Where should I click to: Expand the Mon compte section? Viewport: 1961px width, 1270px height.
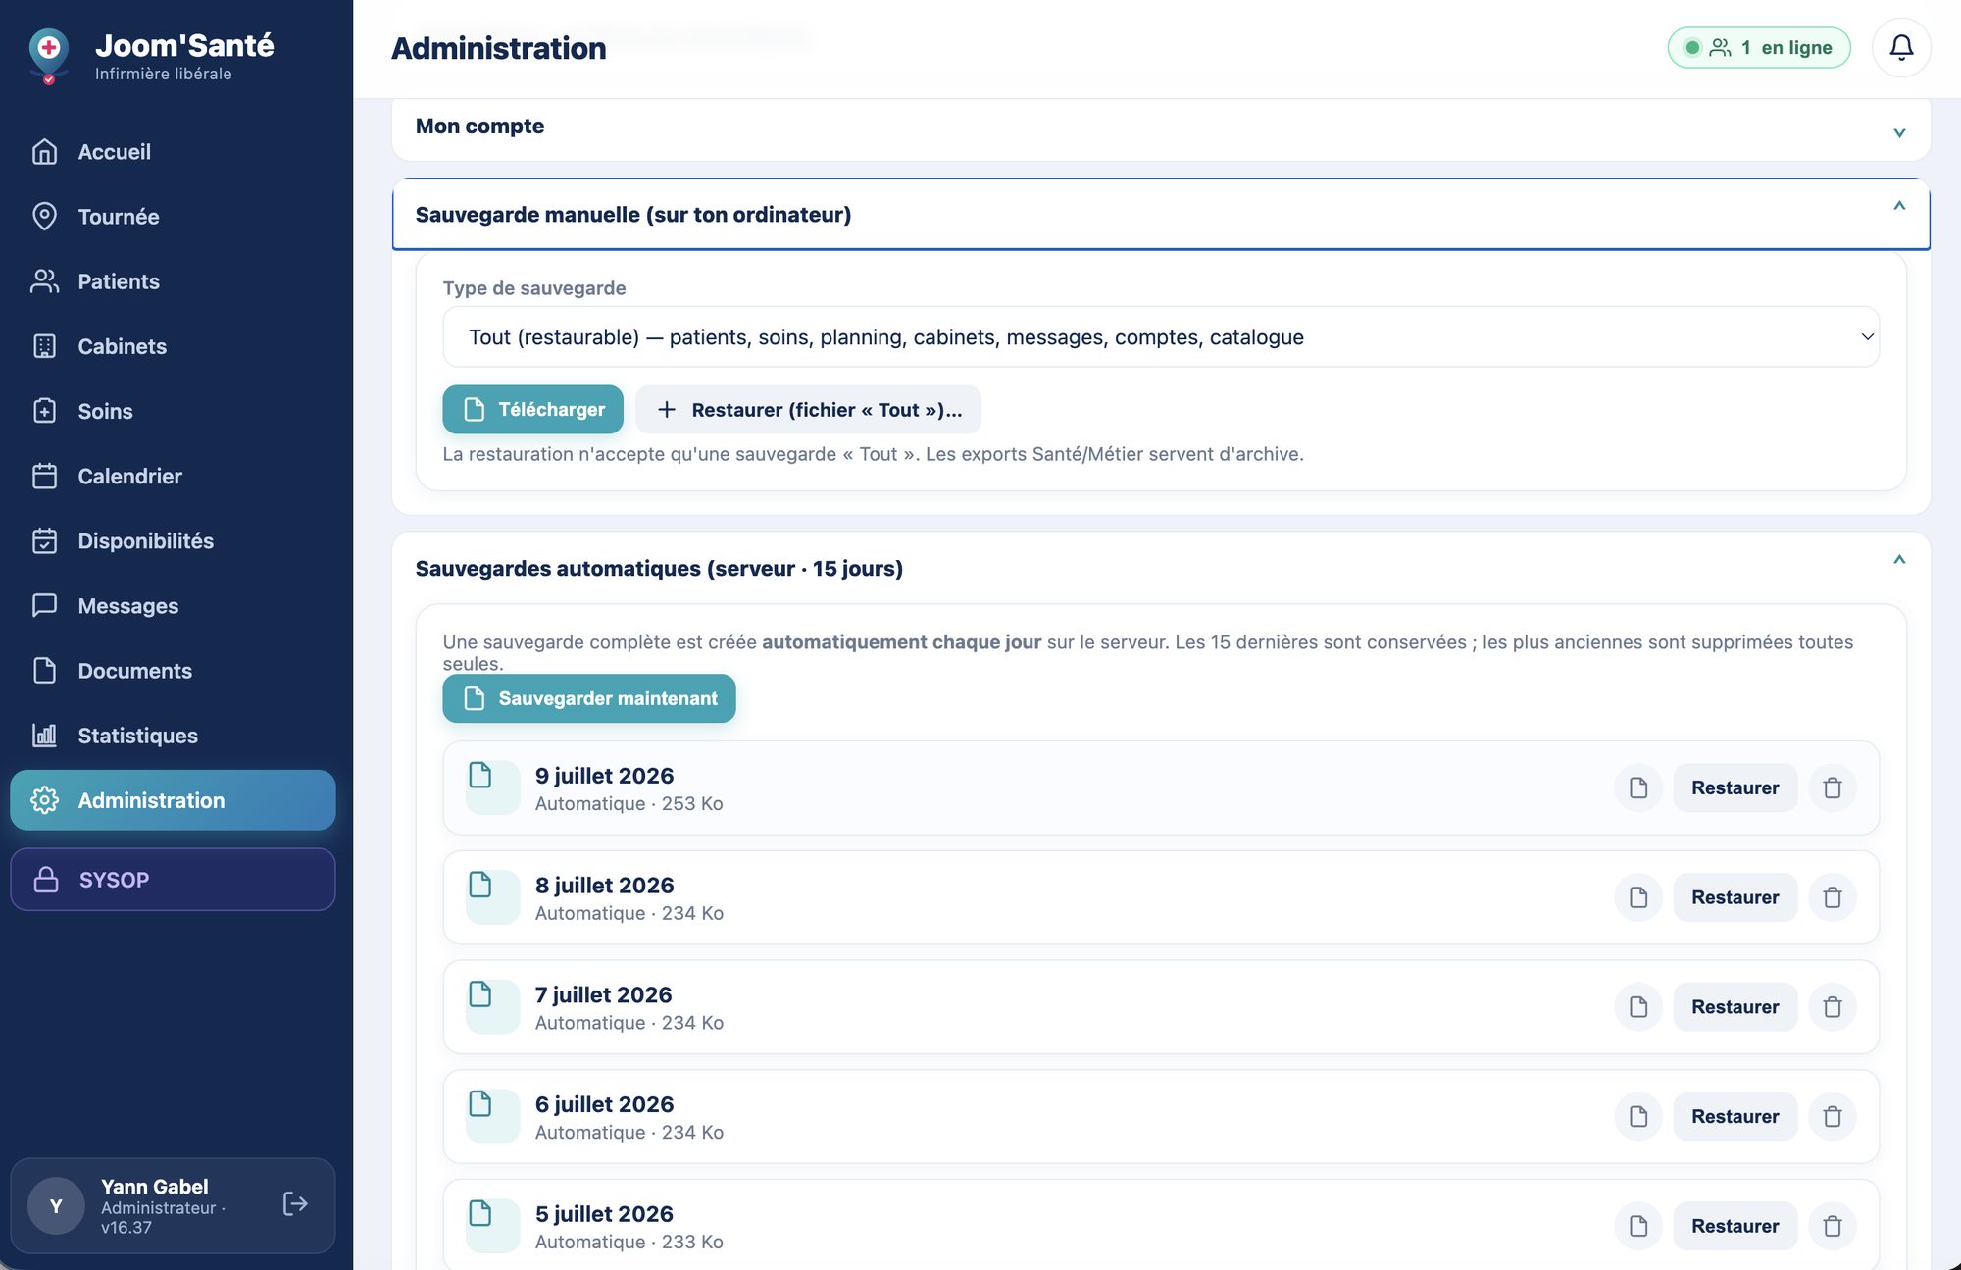pyautogui.click(x=1161, y=128)
